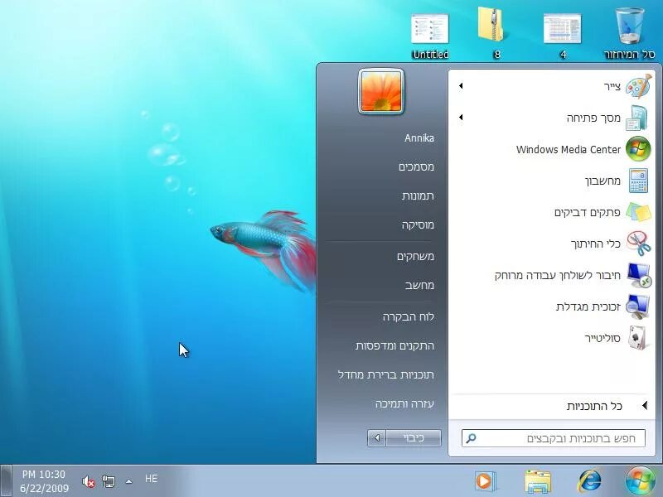Launch Windows Media Center icon
663x497 pixels.
pyautogui.click(x=638, y=149)
